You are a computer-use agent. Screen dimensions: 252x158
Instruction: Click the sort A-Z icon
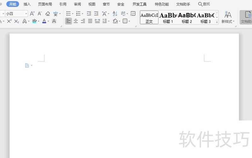[x=115, y=14]
